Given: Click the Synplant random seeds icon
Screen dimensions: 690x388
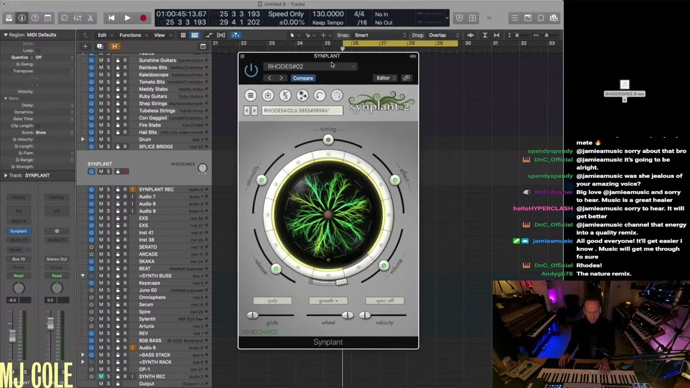Looking at the screenshot, I should 302,95.
